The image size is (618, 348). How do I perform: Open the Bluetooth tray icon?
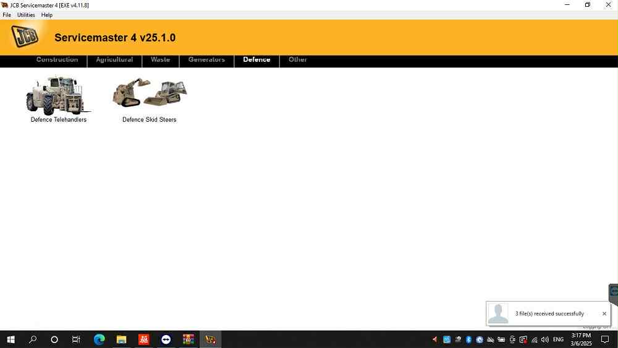[468, 339]
